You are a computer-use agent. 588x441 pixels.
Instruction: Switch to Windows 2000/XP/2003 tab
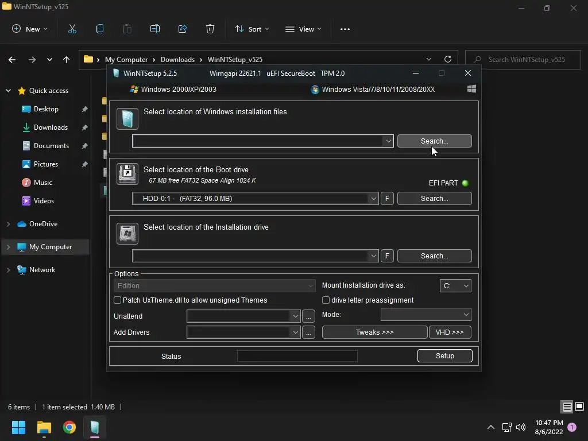173,89
